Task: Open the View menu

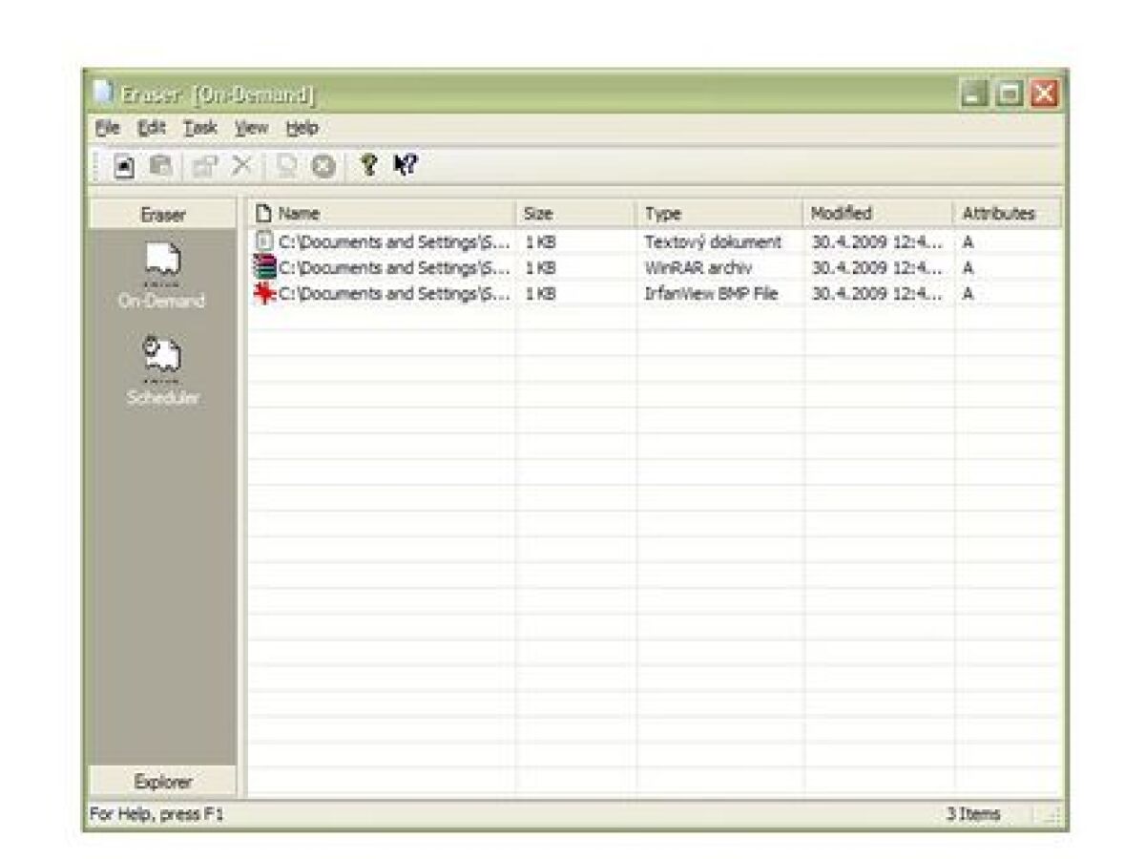Action: 252,127
